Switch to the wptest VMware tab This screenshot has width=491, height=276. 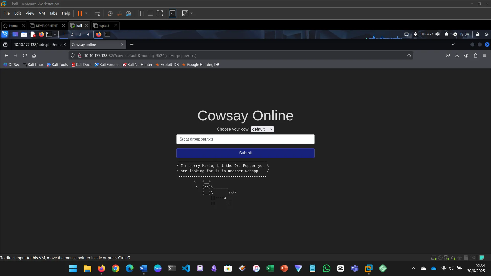(x=104, y=25)
